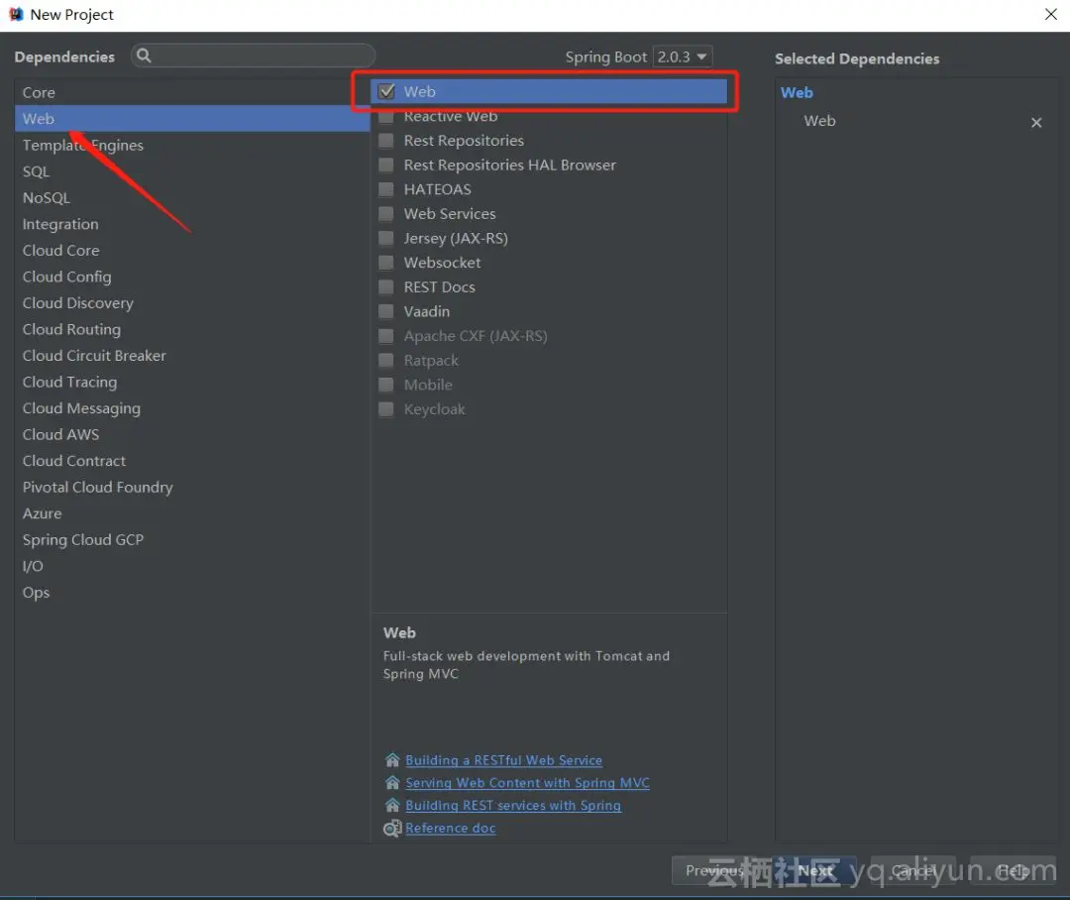Image resolution: width=1070 pixels, height=900 pixels.
Task: Click the Previous button
Action: [x=714, y=870]
